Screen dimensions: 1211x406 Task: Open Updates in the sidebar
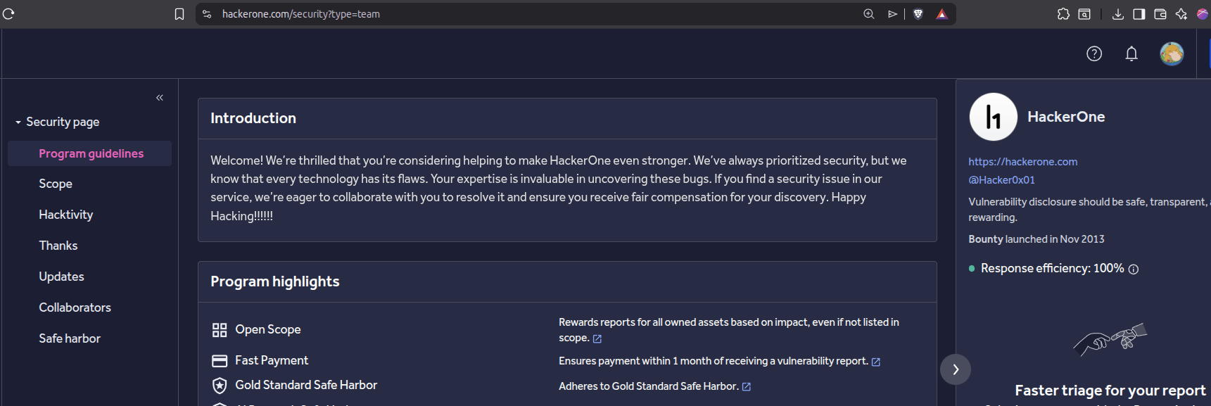pos(61,277)
